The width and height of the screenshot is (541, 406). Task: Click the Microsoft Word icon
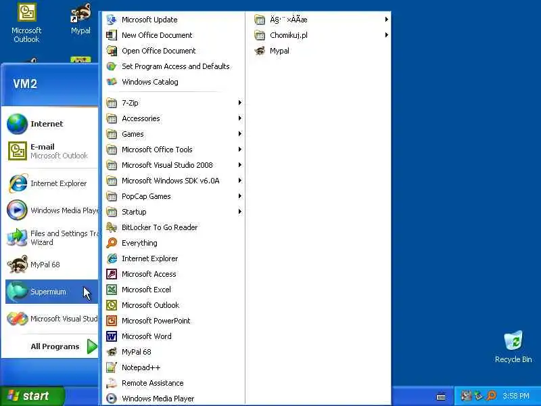pyautogui.click(x=112, y=336)
